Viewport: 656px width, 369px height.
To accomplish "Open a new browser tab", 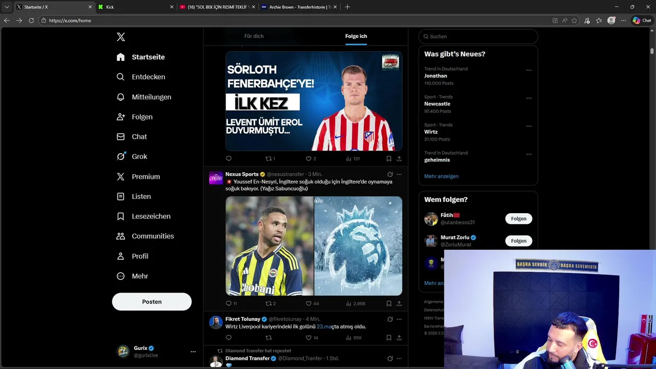I will pyautogui.click(x=347, y=7).
